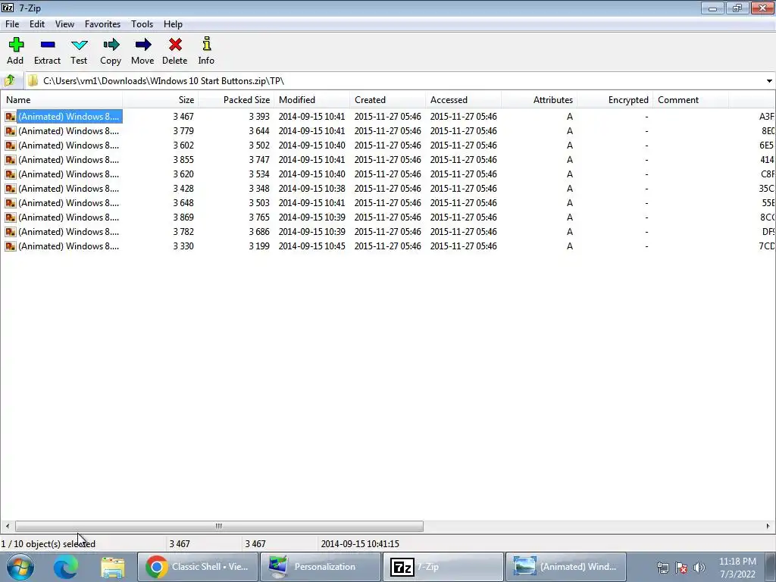Viewport: 776px width, 582px height.
Task: Launch Microsoft Edge from taskbar
Action: pyautogui.click(x=66, y=567)
